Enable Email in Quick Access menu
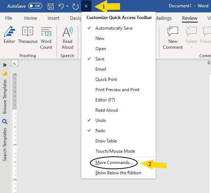Image resolution: width=211 pixels, height=193 pixels. [x=119, y=69]
